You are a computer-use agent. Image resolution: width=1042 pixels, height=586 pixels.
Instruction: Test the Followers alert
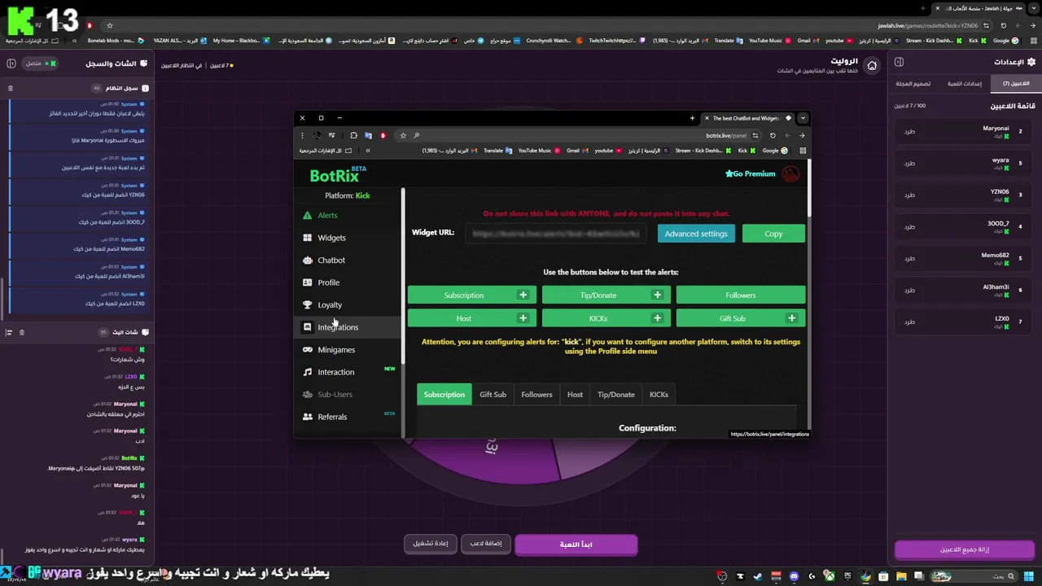point(741,295)
